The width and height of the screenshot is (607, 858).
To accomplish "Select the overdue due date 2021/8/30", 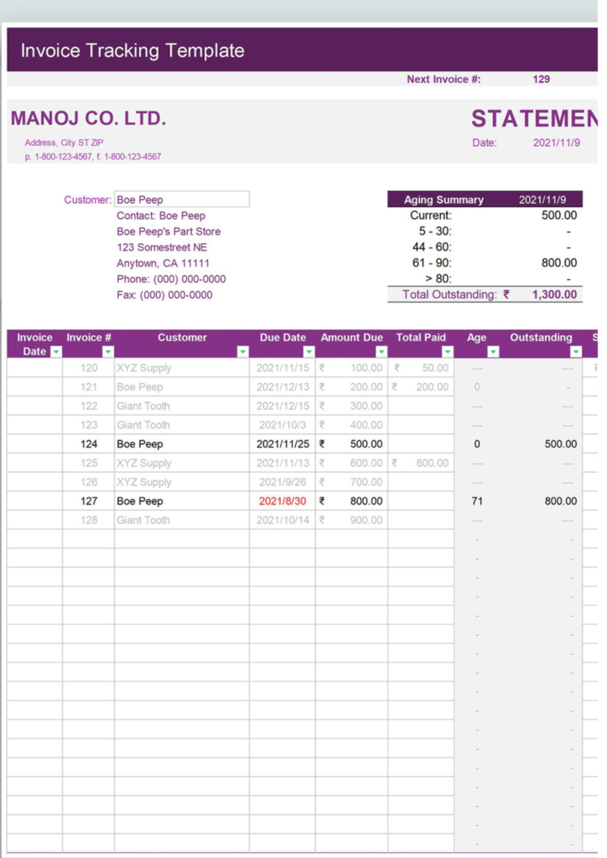I will point(283,501).
